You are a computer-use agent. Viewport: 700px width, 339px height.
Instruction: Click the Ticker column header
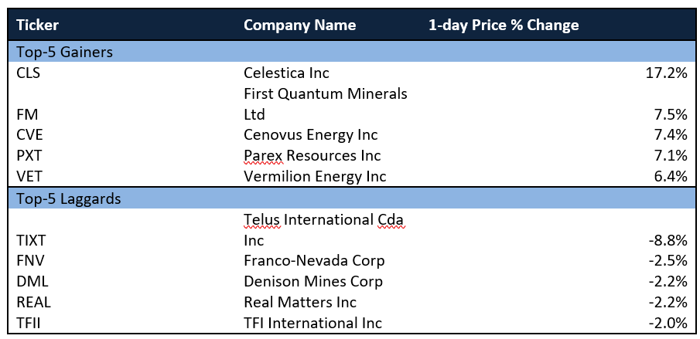click(x=37, y=25)
